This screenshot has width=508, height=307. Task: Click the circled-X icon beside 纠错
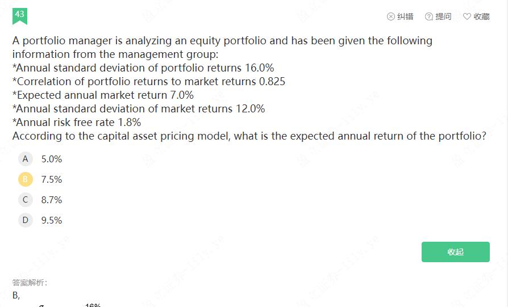point(391,16)
